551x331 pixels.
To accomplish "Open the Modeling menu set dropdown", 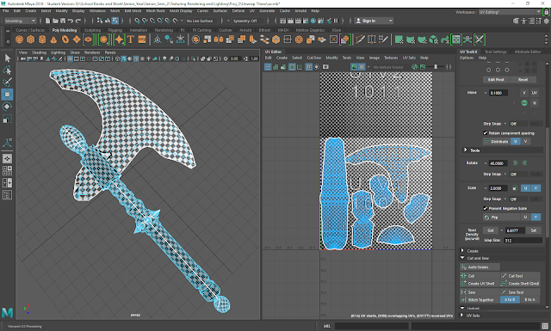I will click(20, 21).
